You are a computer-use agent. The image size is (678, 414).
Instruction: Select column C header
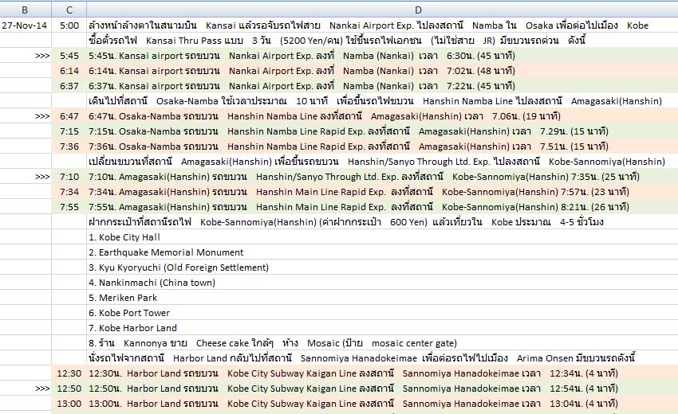[x=69, y=9]
